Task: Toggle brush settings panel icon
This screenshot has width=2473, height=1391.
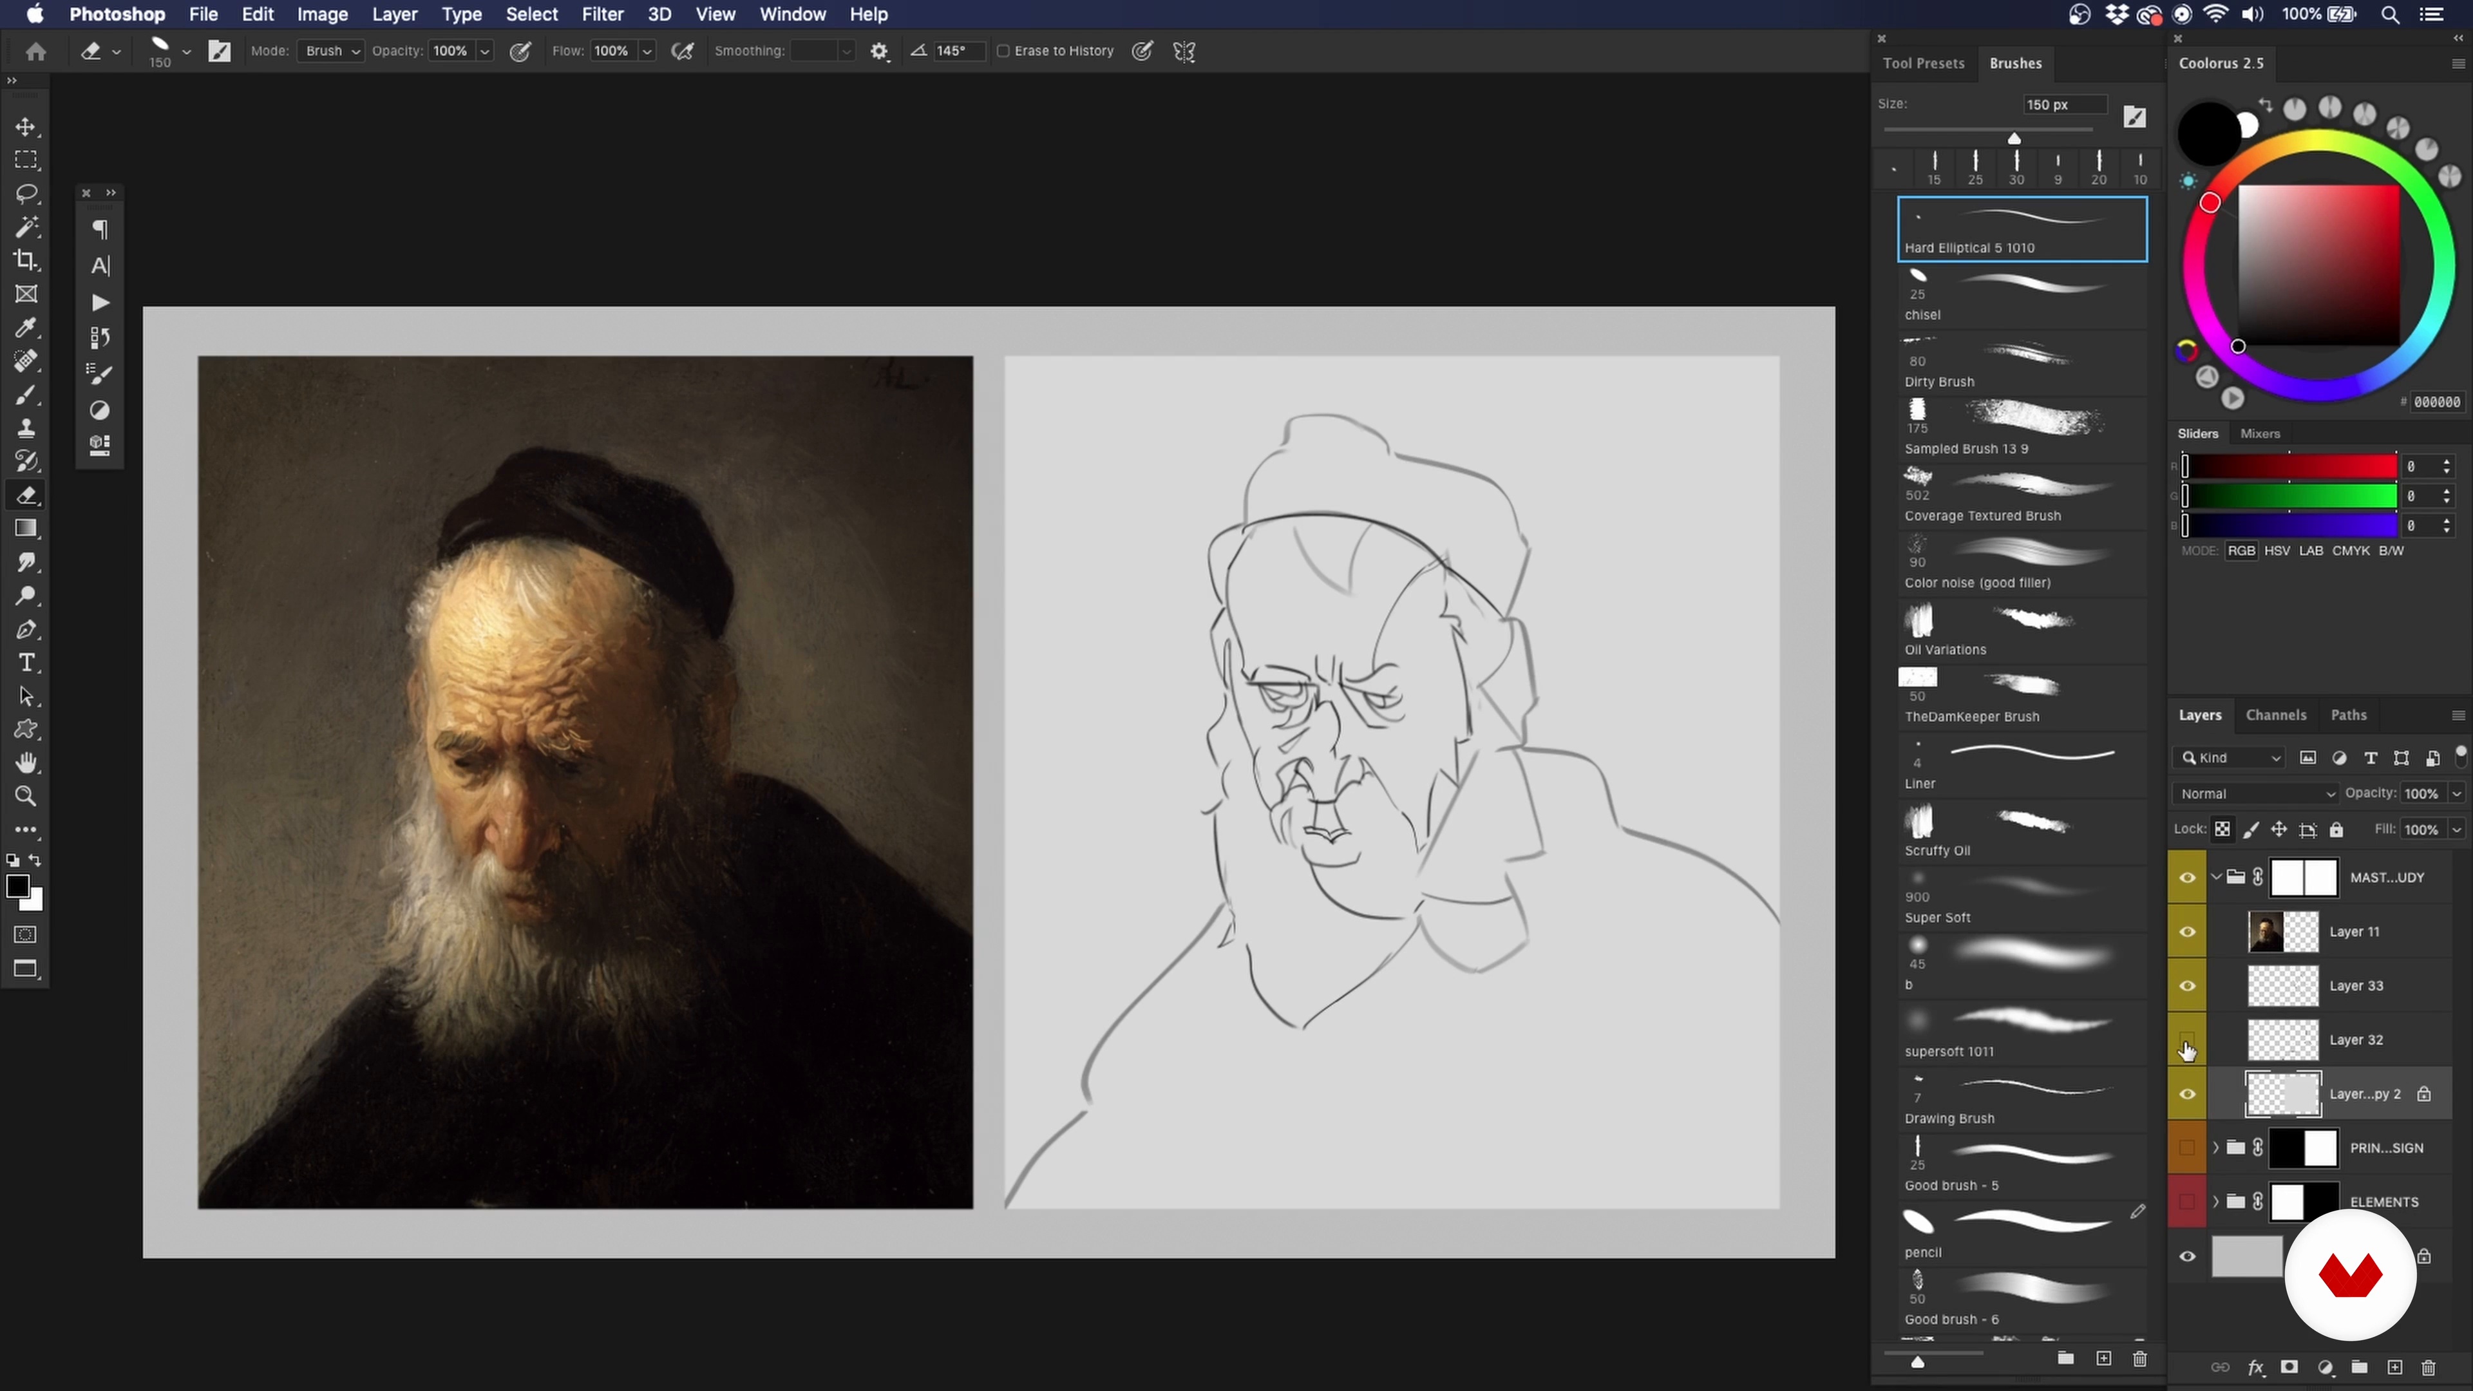Action: point(220,52)
